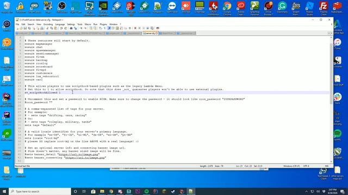Show hidden icons in the system tray

306,191
